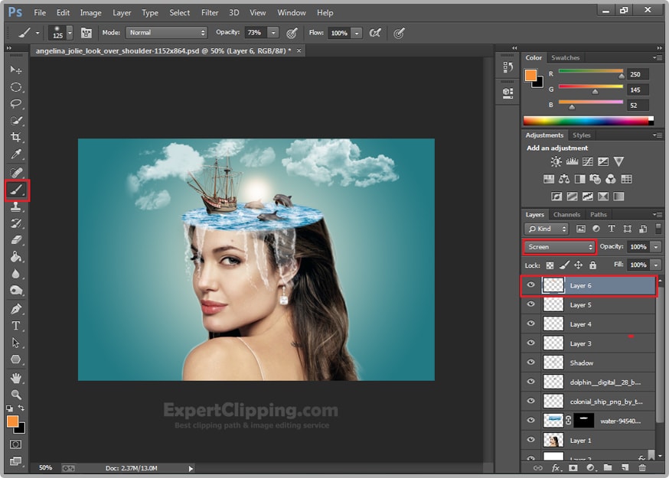Click the Add layer style fx button

click(556, 467)
